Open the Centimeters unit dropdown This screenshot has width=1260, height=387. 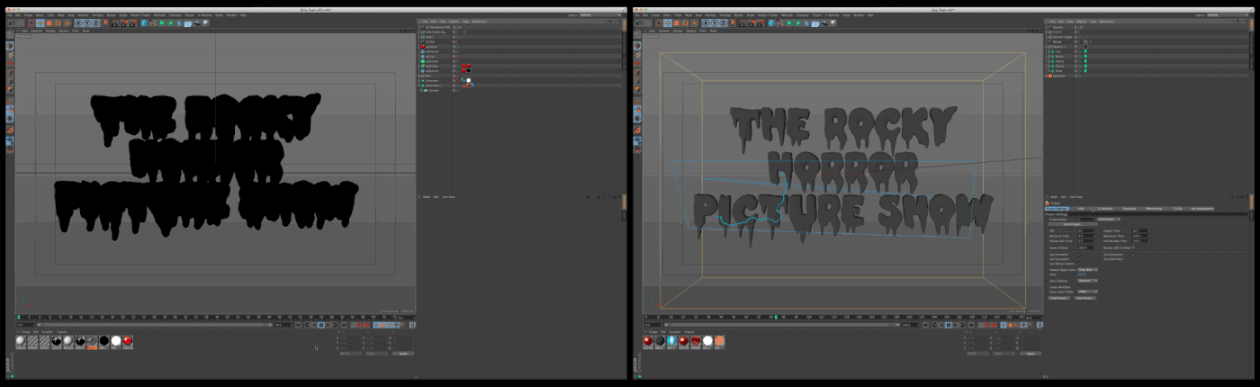1109,220
